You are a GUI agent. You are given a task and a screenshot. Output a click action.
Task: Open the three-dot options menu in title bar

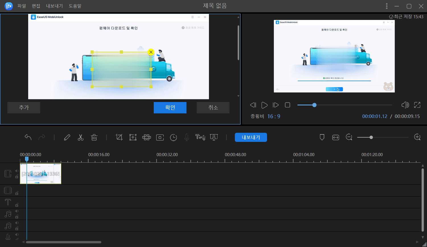pos(387,6)
